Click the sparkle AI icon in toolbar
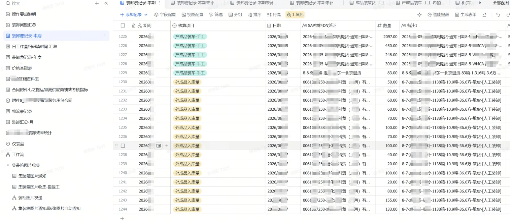The height and width of the screenshot is (221, 510). pos(419,15)
